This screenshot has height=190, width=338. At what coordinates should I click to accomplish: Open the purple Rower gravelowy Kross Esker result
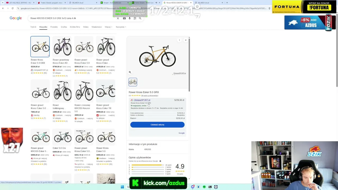tap(62, 47)
